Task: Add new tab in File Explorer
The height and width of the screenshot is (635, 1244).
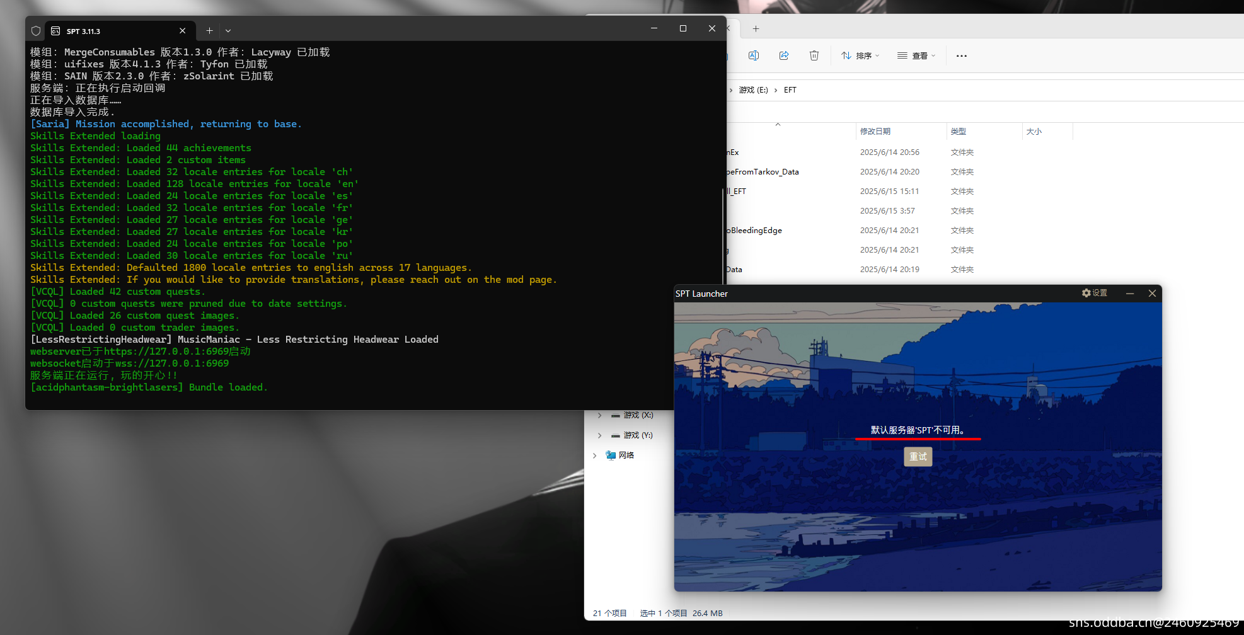Action: point(756,28)
